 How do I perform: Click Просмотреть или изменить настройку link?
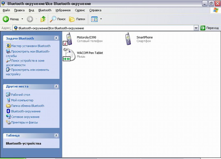[27, 72]
